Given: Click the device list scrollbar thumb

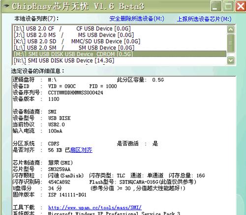Looking at the screenshot, I should (x=231, y=43).
